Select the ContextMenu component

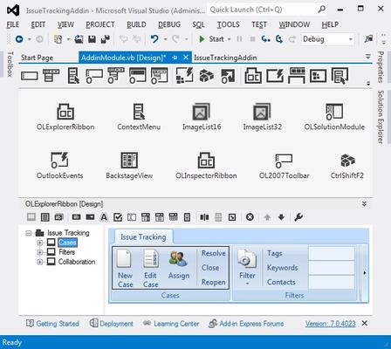pyautogui.click(x=139, y=117)
